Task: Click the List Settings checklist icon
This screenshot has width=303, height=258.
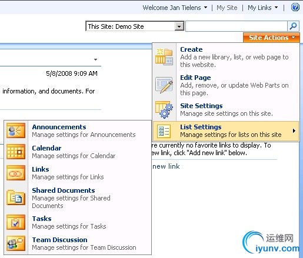Action: pyautogui.click(x=164, y=131)
